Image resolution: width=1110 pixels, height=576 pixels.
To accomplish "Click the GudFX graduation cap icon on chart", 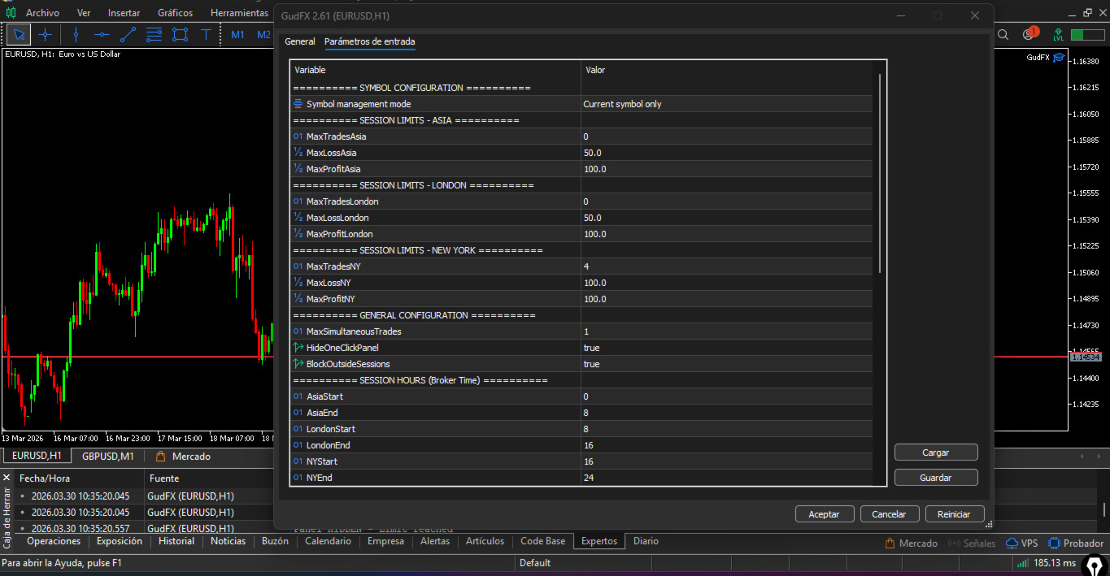I will (x=1059, y=58).
